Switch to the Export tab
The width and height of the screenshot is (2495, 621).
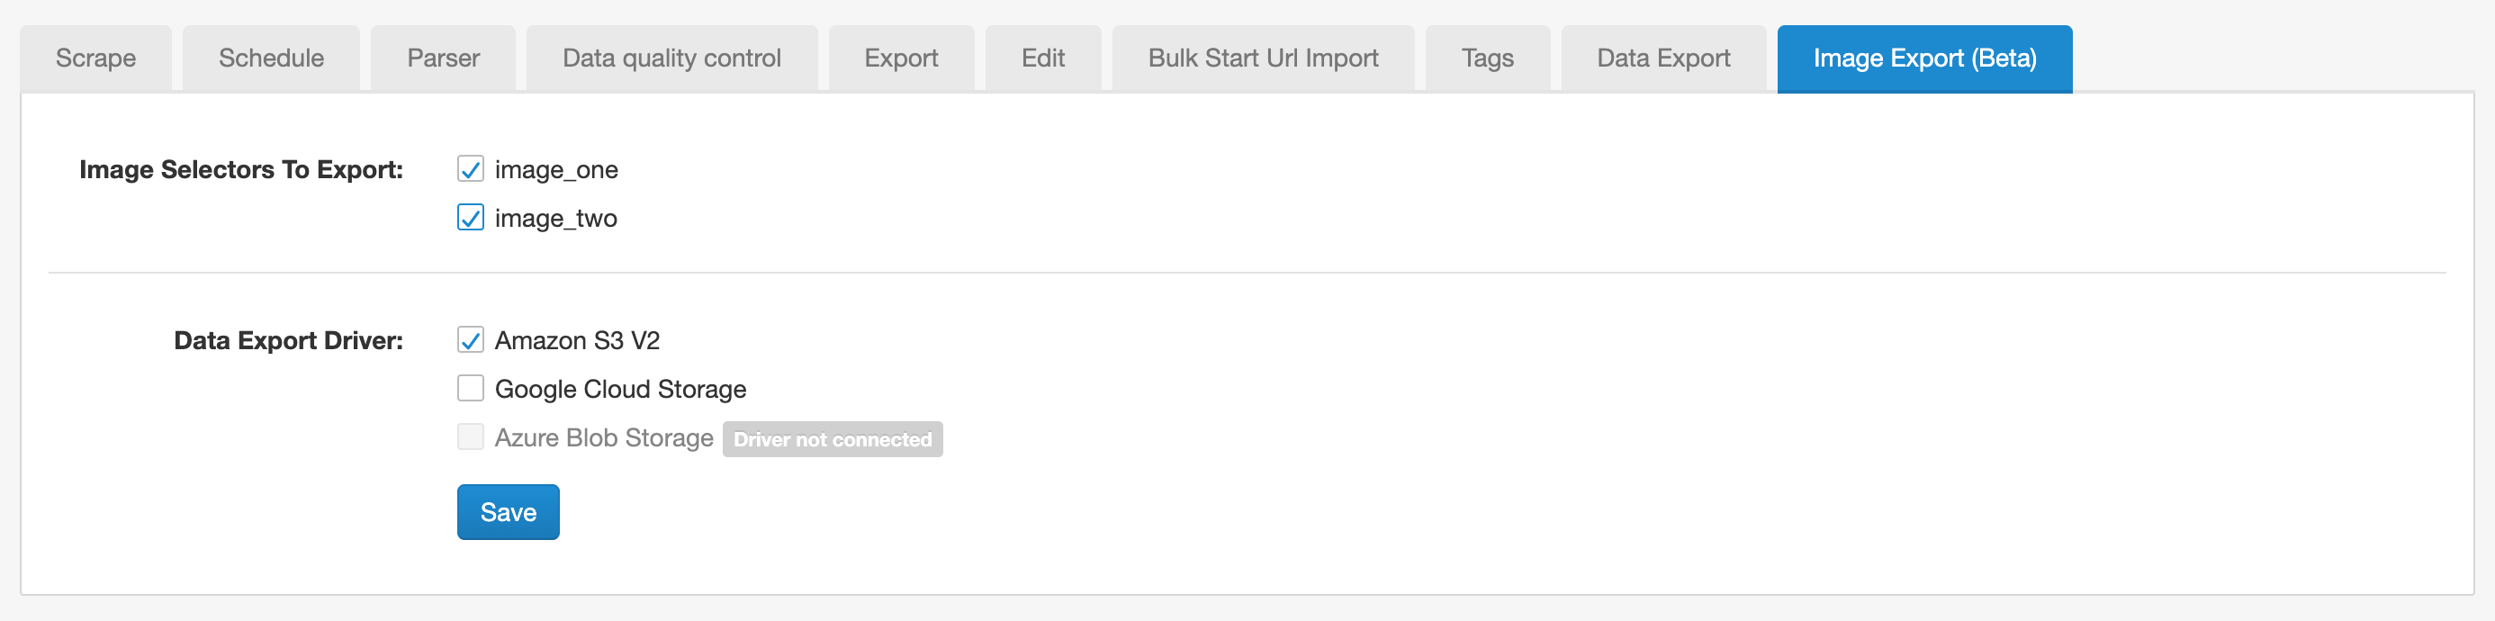click(x=900, y=58)
